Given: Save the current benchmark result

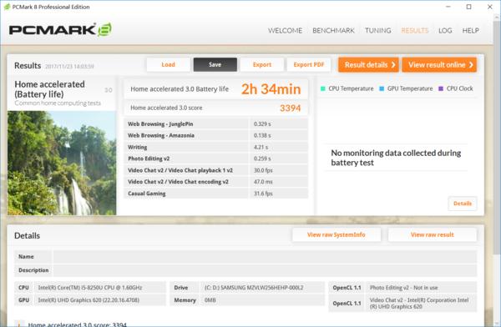Looking at the screenshot, I should pyautogui.click(x=215, y=64).
